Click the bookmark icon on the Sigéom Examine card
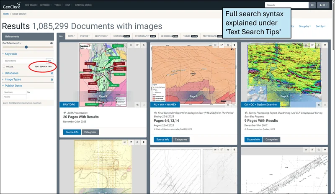Viewport: 335px width, 194px height. (325, 105)
